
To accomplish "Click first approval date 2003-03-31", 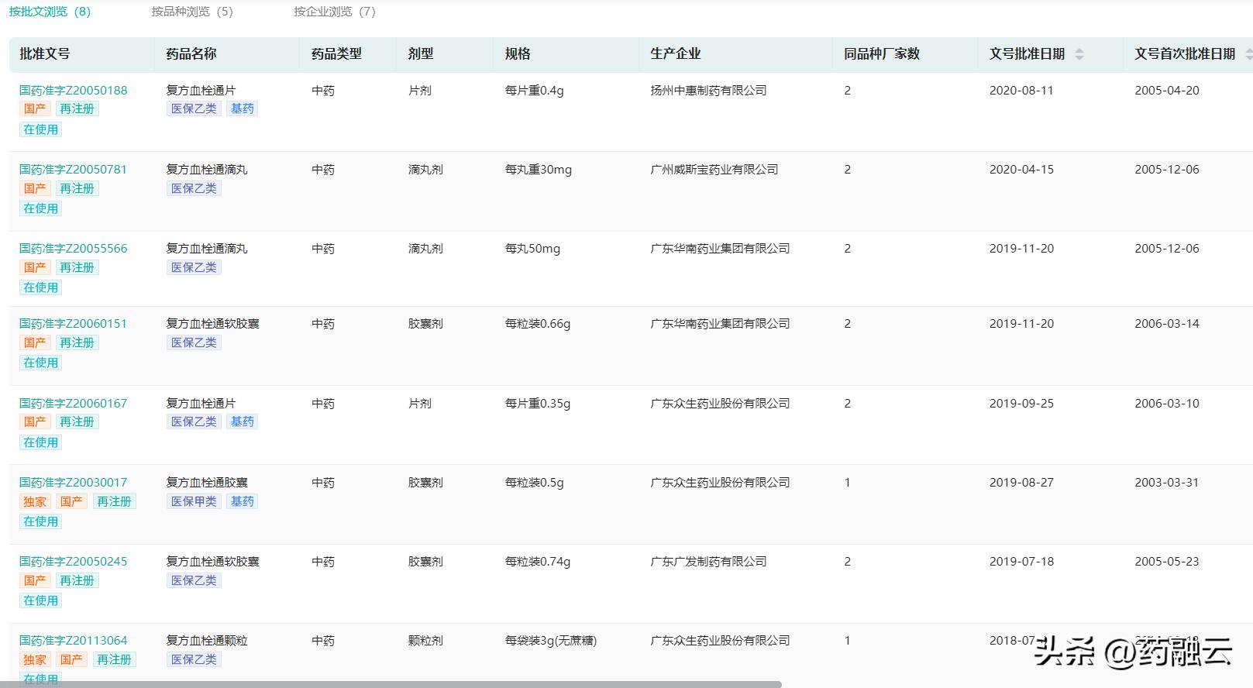I will [1167, 482].
